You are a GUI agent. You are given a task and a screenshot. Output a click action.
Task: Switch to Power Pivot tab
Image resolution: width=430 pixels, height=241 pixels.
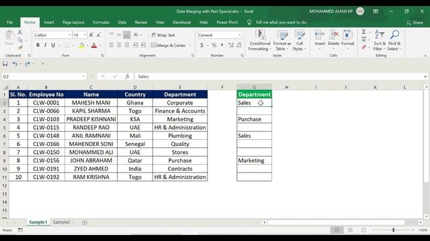227,22
